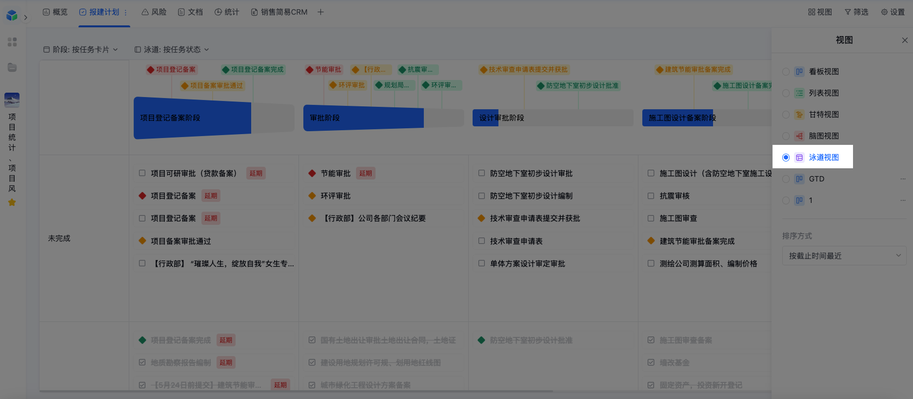The width and height of the screenshot is (913, 399).
Task: Expand the 泳道: 按任务状态 dropdown
Action: point(172,49)
